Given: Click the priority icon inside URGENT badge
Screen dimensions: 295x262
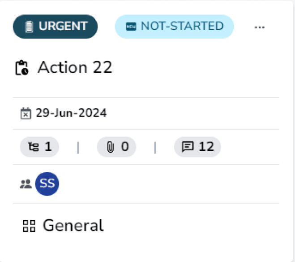Looking at the screenshot, I should point(29,26).
